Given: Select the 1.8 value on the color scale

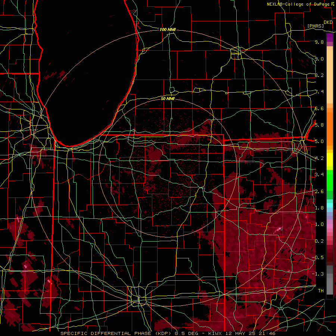Looking at the screenshot, I should click(x=319, y=208).
